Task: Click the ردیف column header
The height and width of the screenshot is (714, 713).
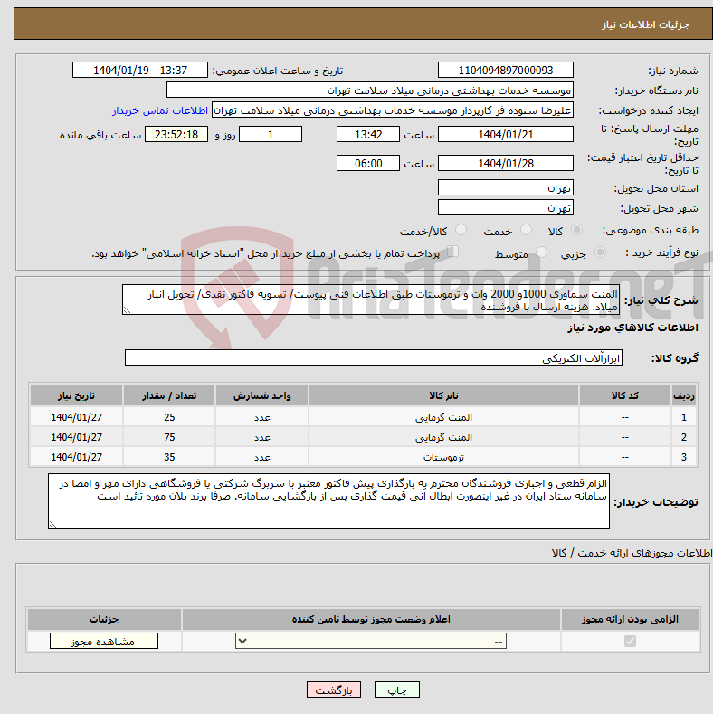Action: 684,395
